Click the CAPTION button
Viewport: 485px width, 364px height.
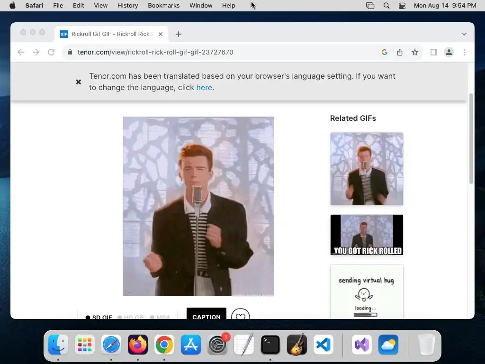click(x=207, y=313)
